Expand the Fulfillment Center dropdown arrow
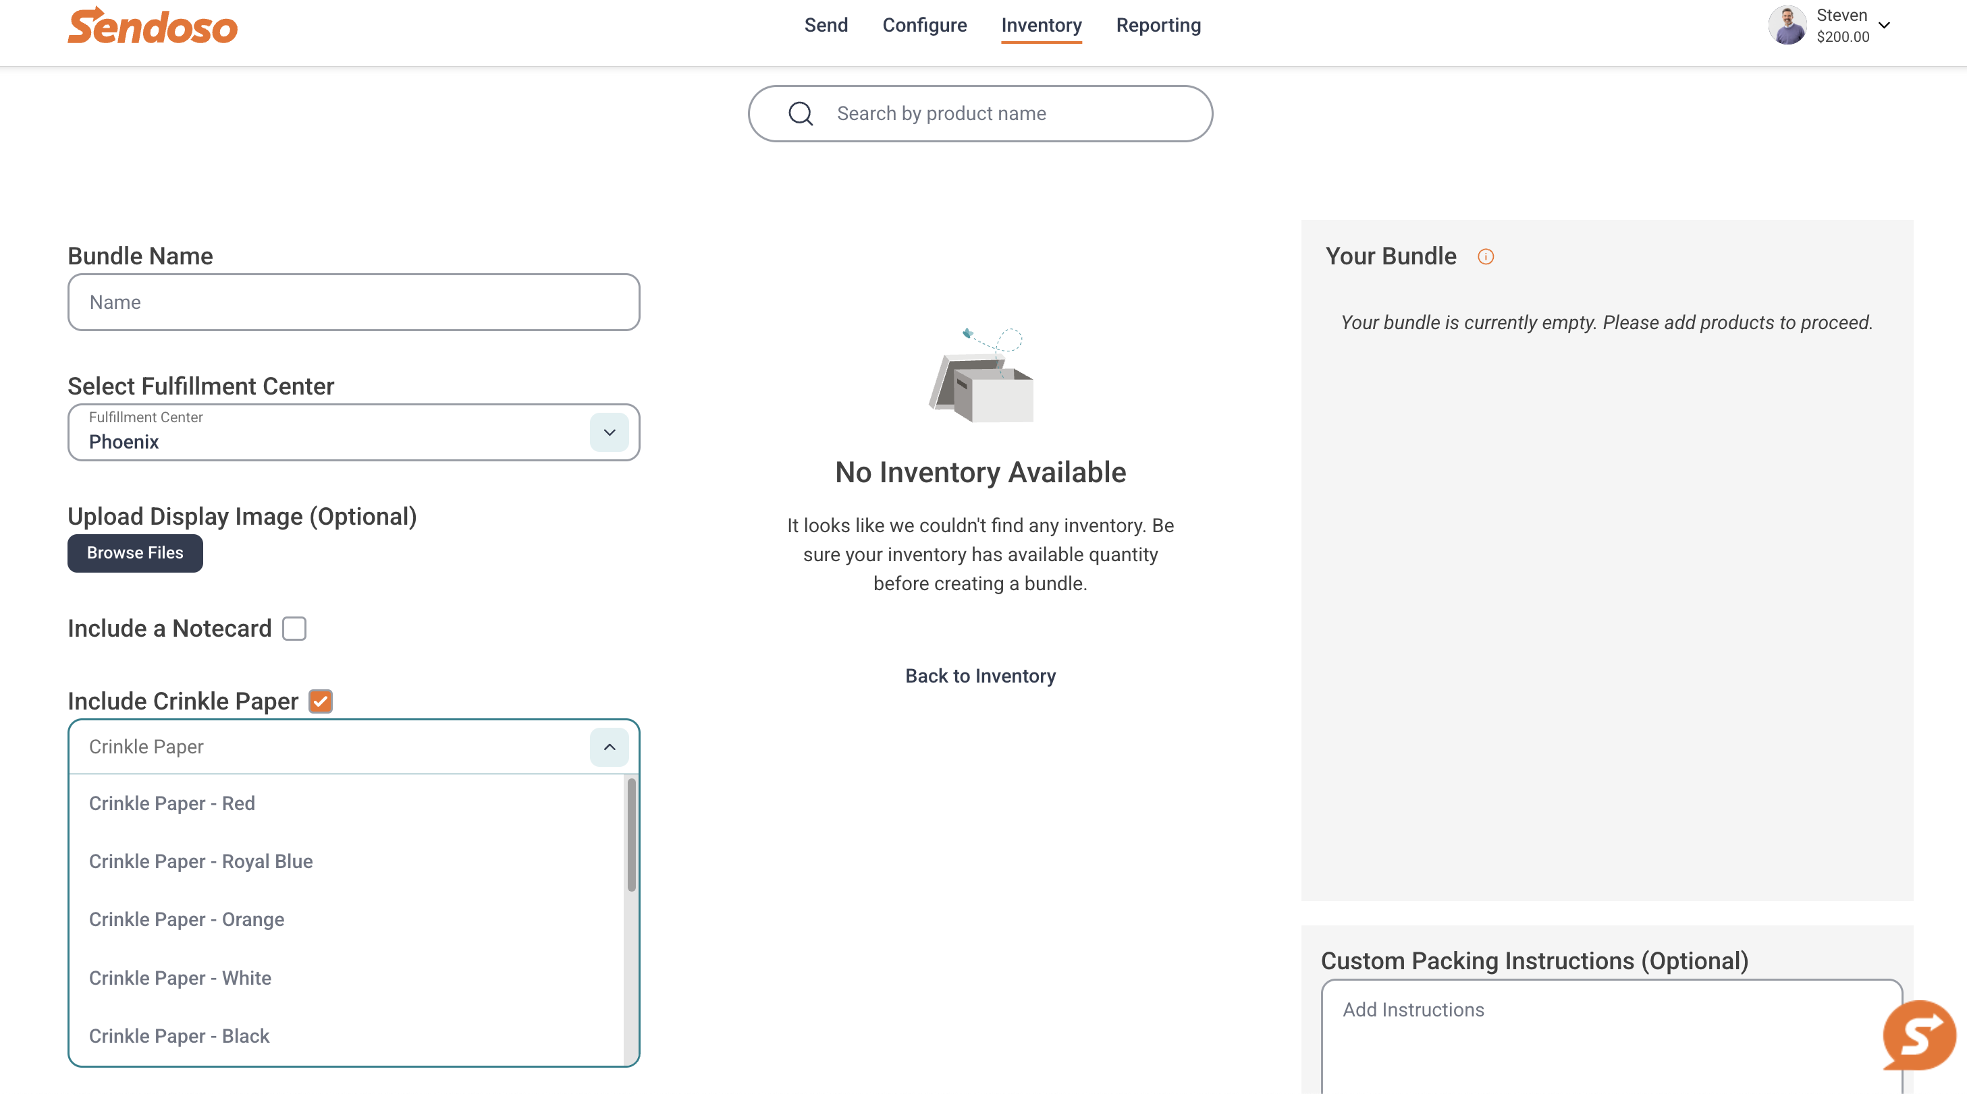 click(x=610, y=432)
